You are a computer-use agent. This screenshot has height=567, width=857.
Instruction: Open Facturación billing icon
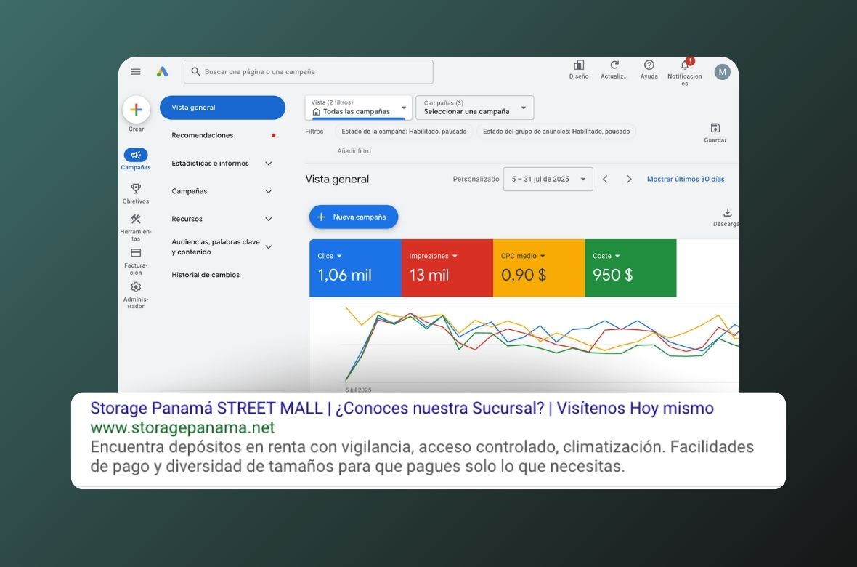[x=136, y=253]
